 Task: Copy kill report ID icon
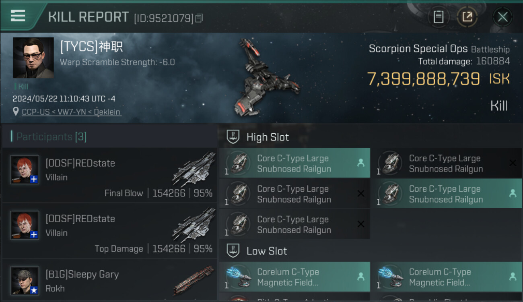[199, 18]
